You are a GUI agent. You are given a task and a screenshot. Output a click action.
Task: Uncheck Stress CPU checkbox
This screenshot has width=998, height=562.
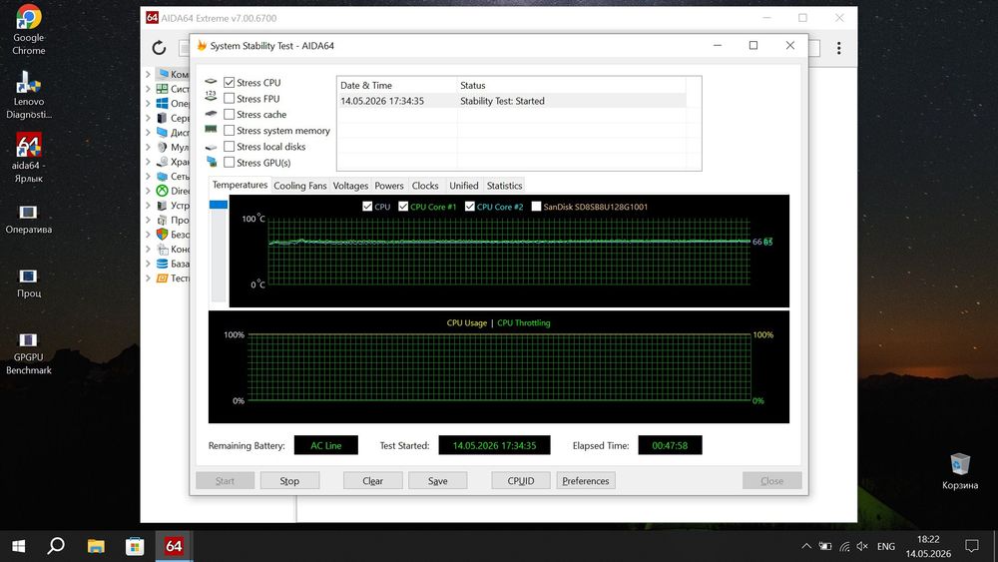pos(230,82)
